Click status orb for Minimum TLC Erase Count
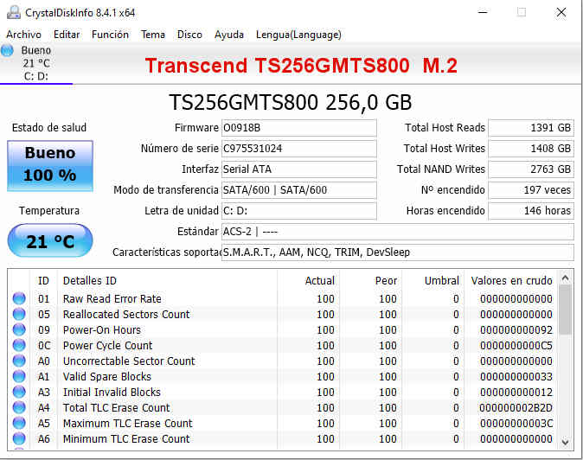The width and height of the screenshot is (583, 460). click(19, 439)
